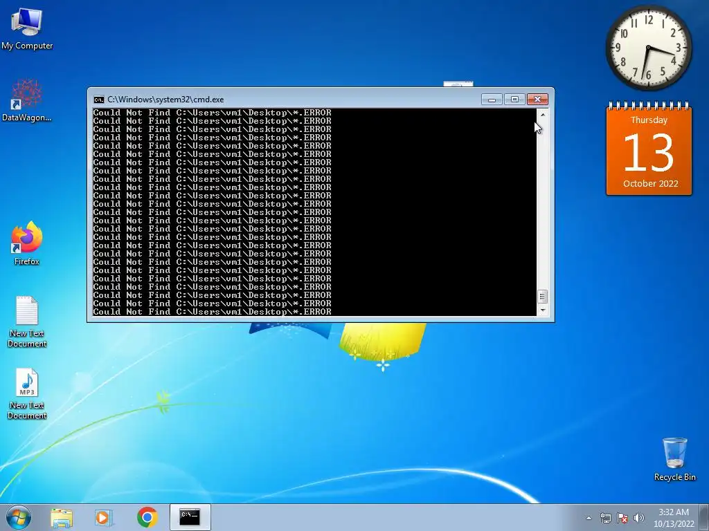
Task: Maximize the cmd.exe window
Action: pos(514,100)
